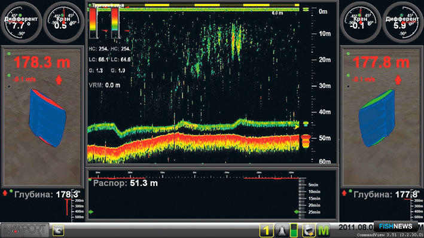Viewport: 424px width, 238px height.
Task: Select the yellow number 1 page icon
Action: [x=266, y=230]
